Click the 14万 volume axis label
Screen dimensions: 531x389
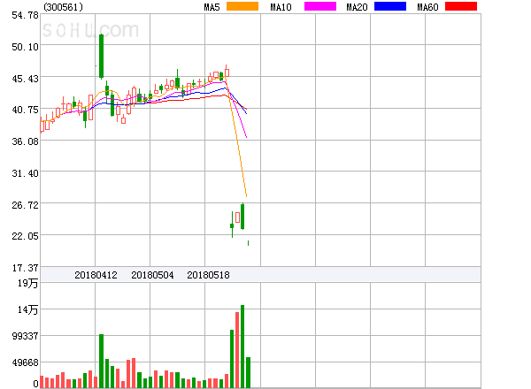[27, 309]
